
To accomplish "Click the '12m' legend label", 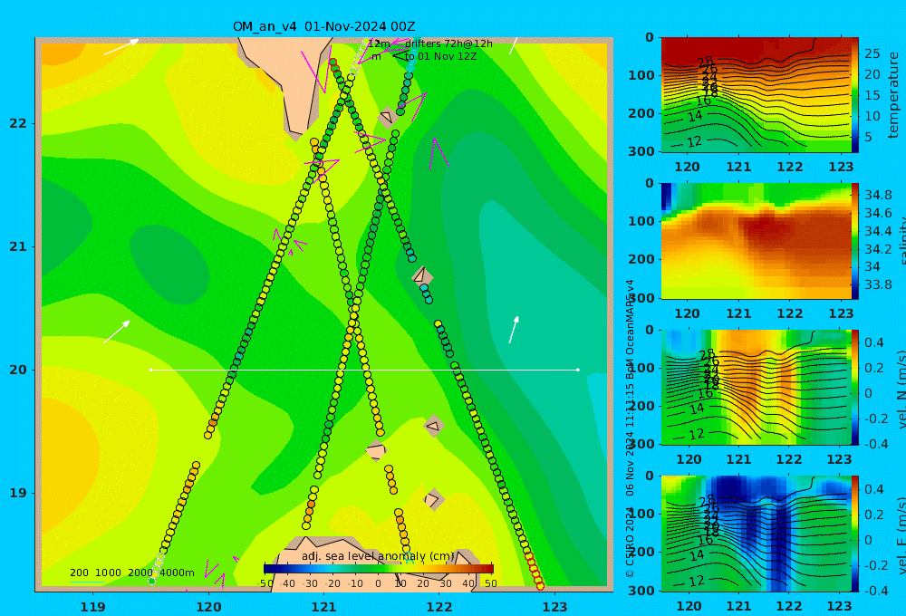I will (x=379, y=43).
